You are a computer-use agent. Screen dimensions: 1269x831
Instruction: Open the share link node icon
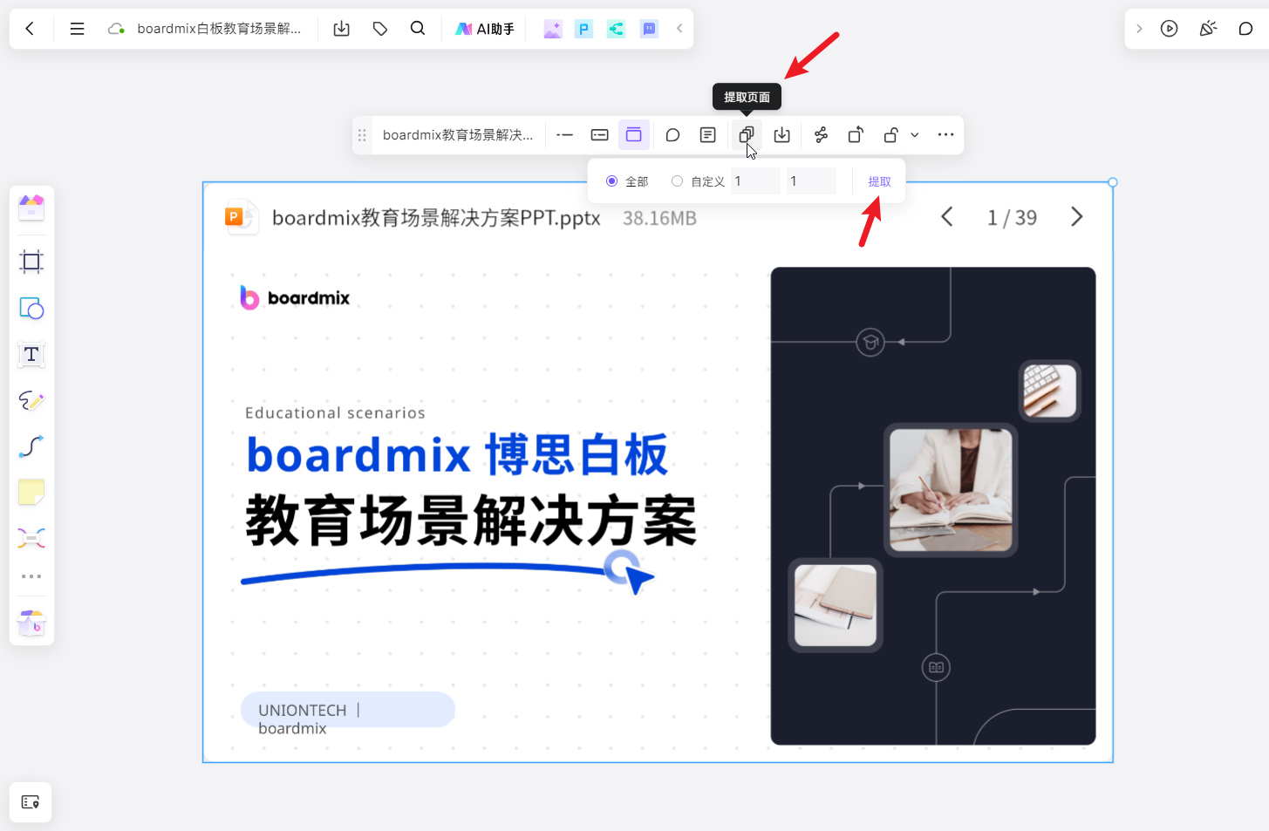[821, 135]
